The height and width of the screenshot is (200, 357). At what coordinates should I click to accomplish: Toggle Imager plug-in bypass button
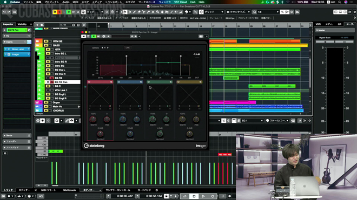[x=83, y=36]
